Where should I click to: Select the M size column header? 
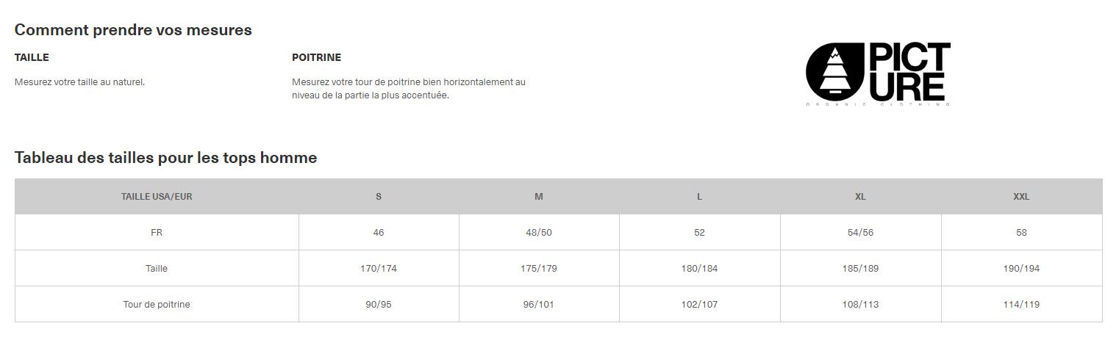click(539, 197)
